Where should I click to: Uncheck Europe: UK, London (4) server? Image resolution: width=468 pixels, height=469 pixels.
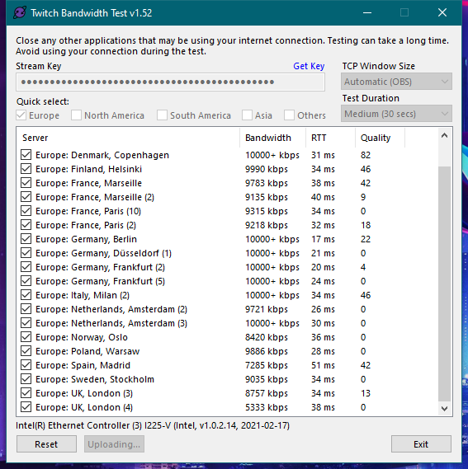[x=26, y=407]
